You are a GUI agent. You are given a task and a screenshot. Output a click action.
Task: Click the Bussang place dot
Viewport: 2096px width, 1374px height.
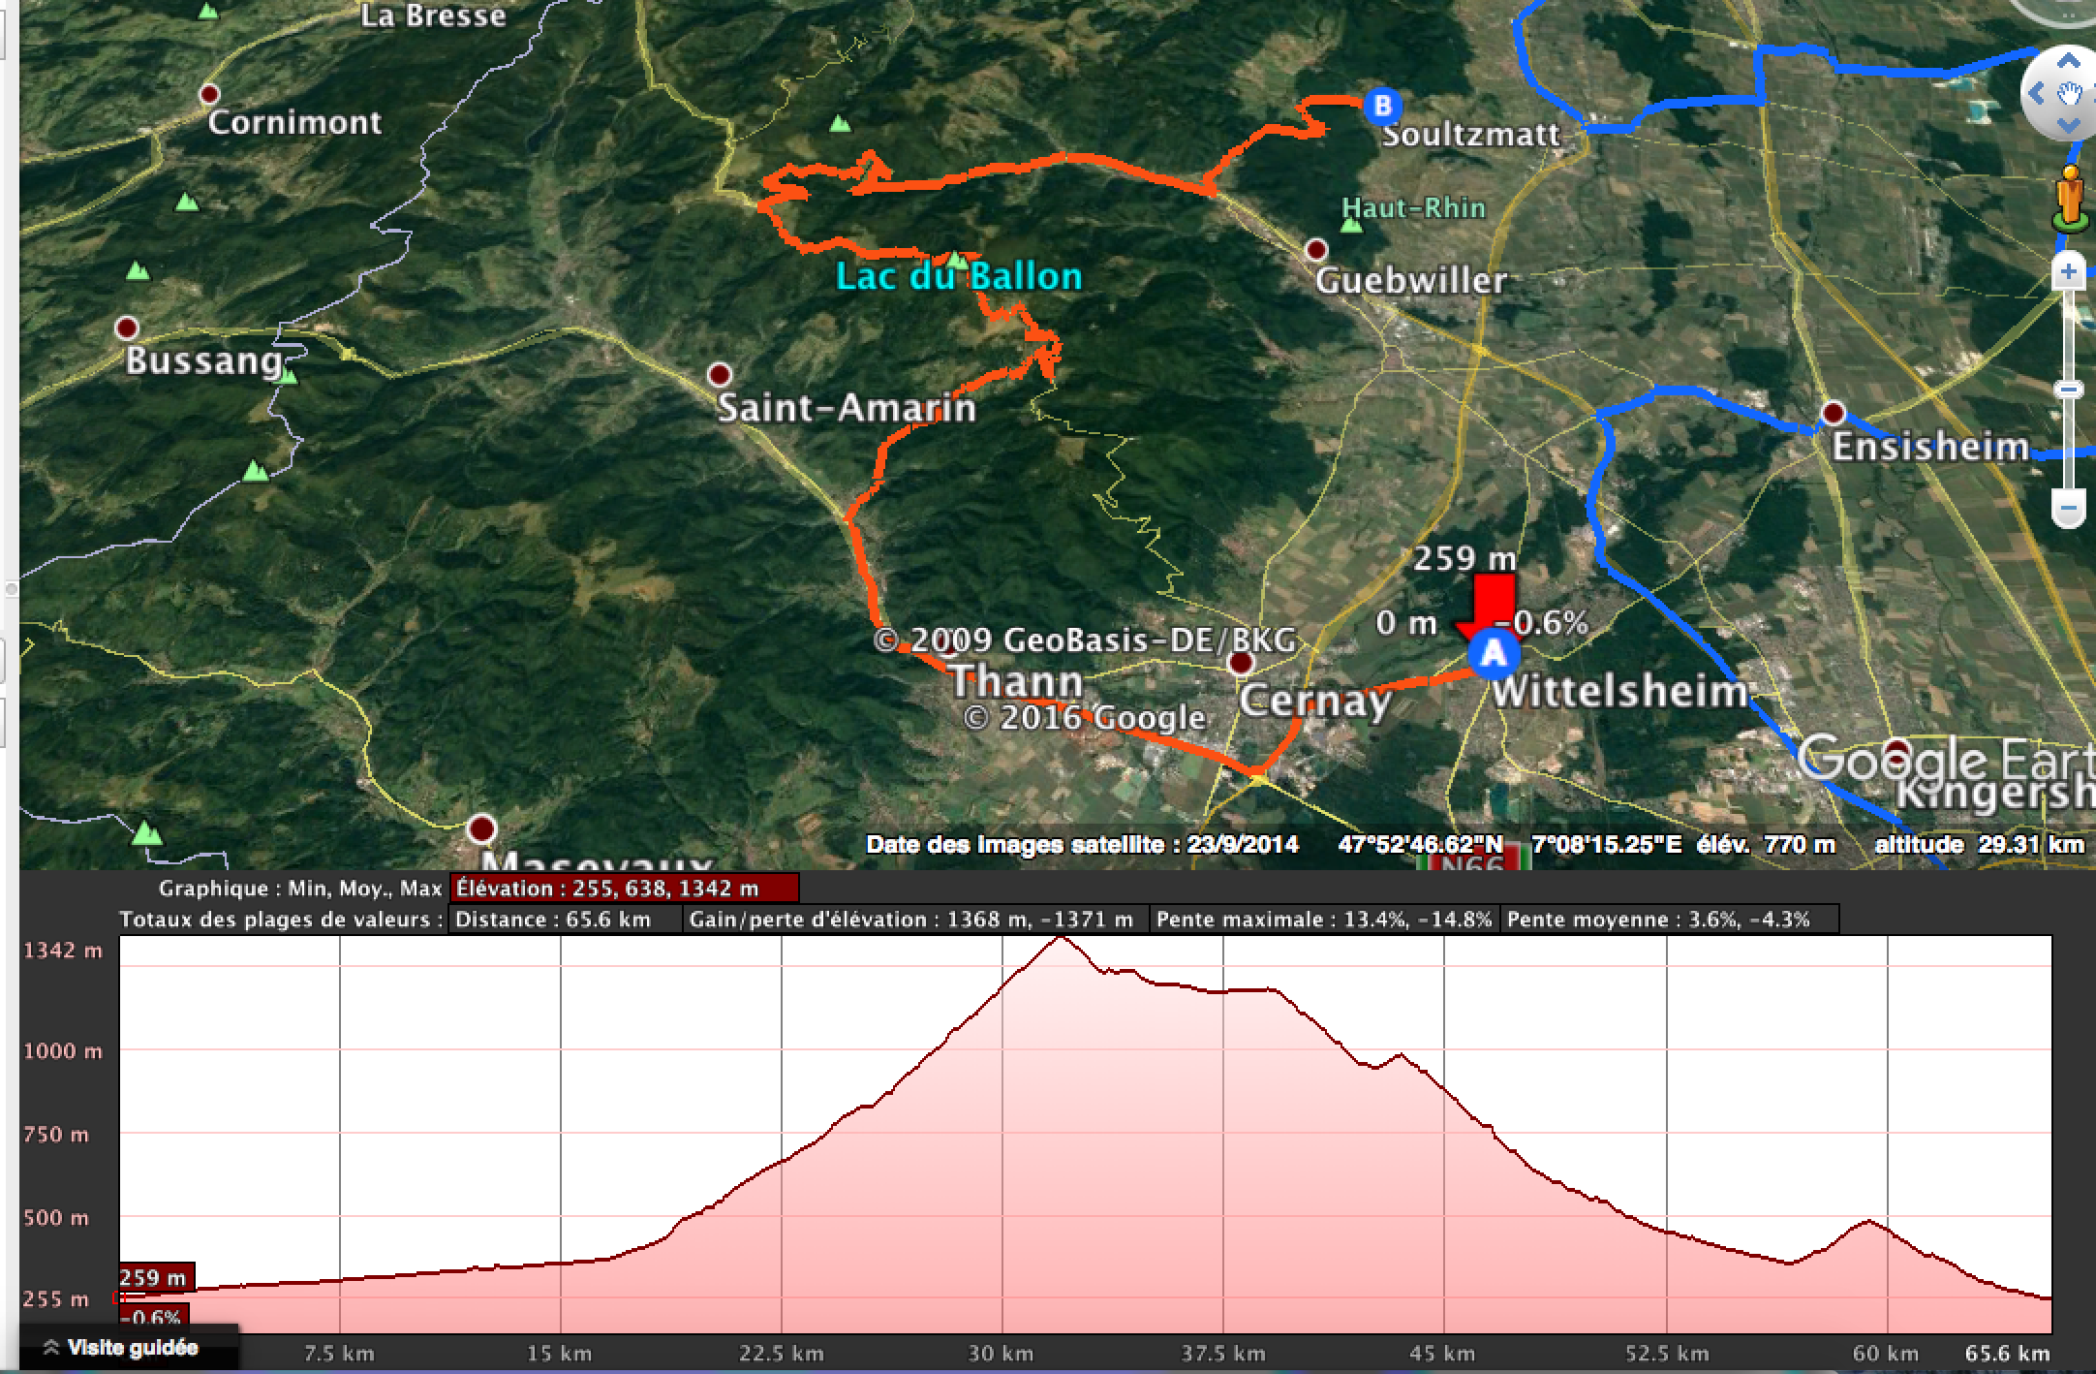click(127, 328)
